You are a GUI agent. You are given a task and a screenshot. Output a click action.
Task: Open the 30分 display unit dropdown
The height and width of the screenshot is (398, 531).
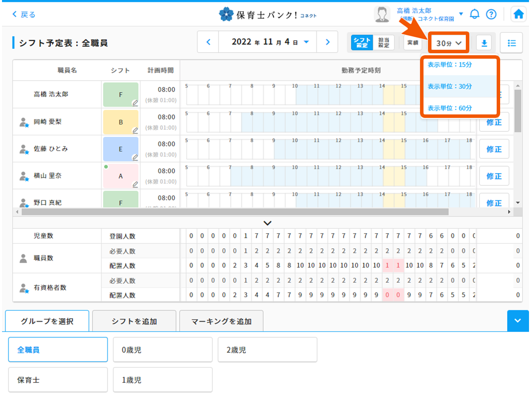[448, 43]
